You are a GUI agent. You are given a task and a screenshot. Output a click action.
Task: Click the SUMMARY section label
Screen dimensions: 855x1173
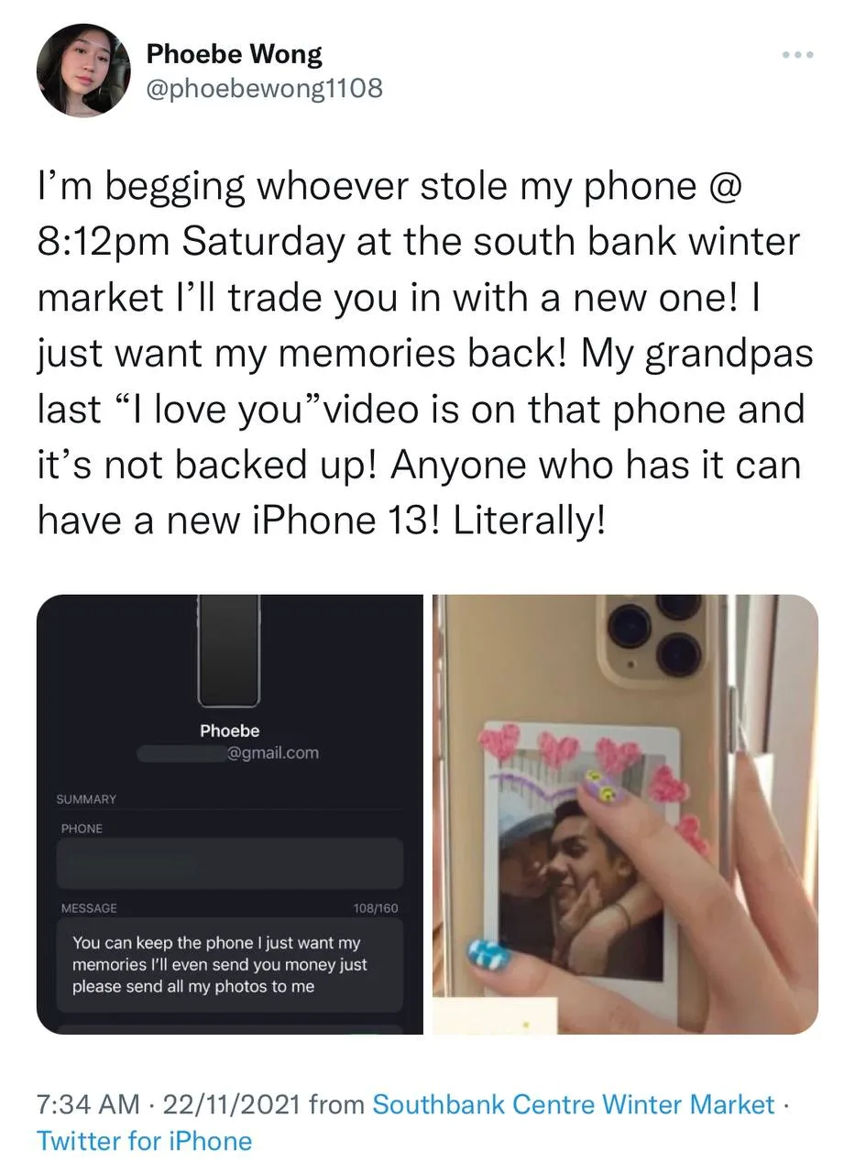pyautogui.click(x=86, y=799)
